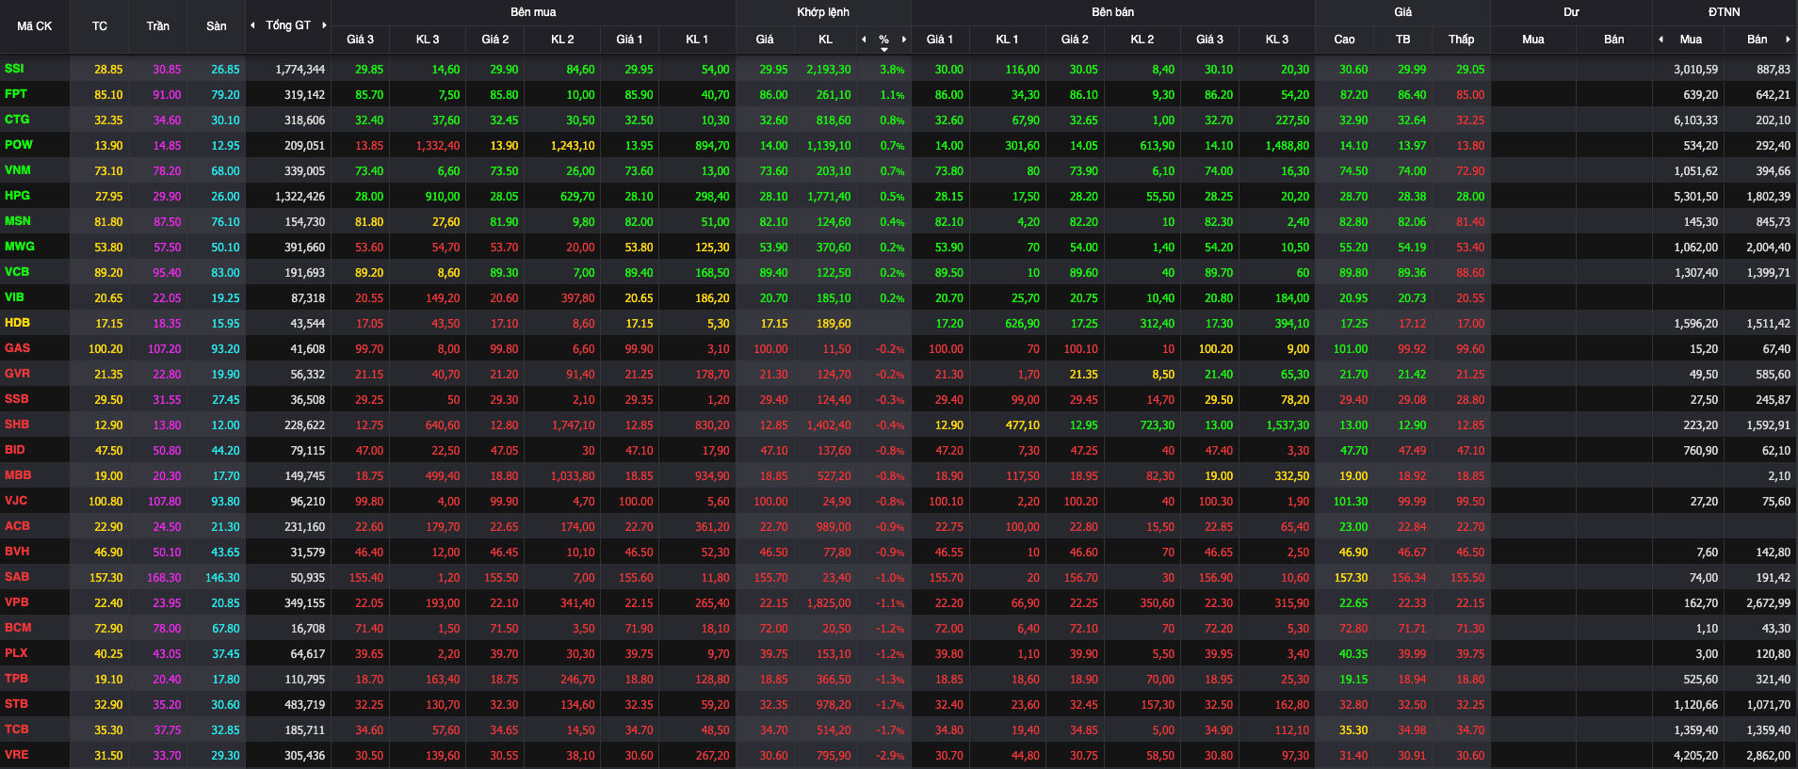Click the right arrow beside the % column header
The width and height of the screenshot is (1798, 769).
click(904, 40)
